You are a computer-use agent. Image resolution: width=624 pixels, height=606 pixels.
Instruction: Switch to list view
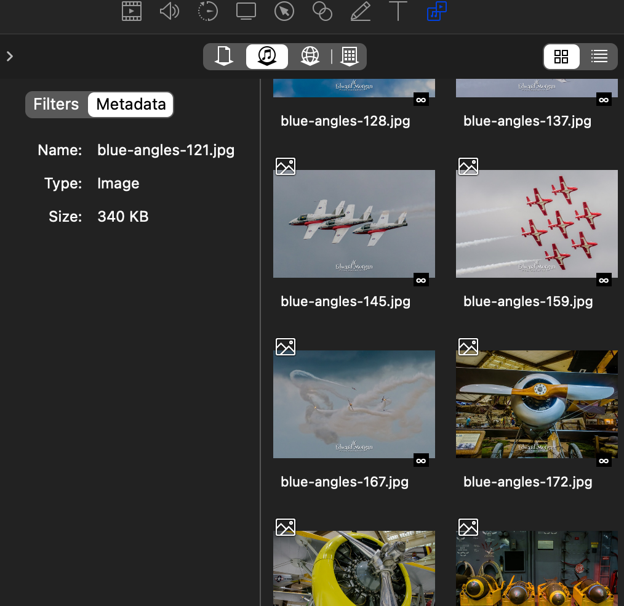click(x=599, y=56)
